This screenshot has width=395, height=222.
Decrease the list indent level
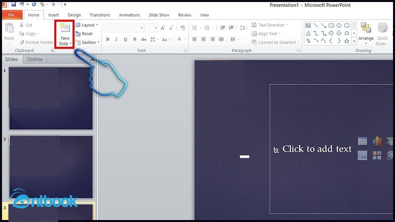[223, 28]
